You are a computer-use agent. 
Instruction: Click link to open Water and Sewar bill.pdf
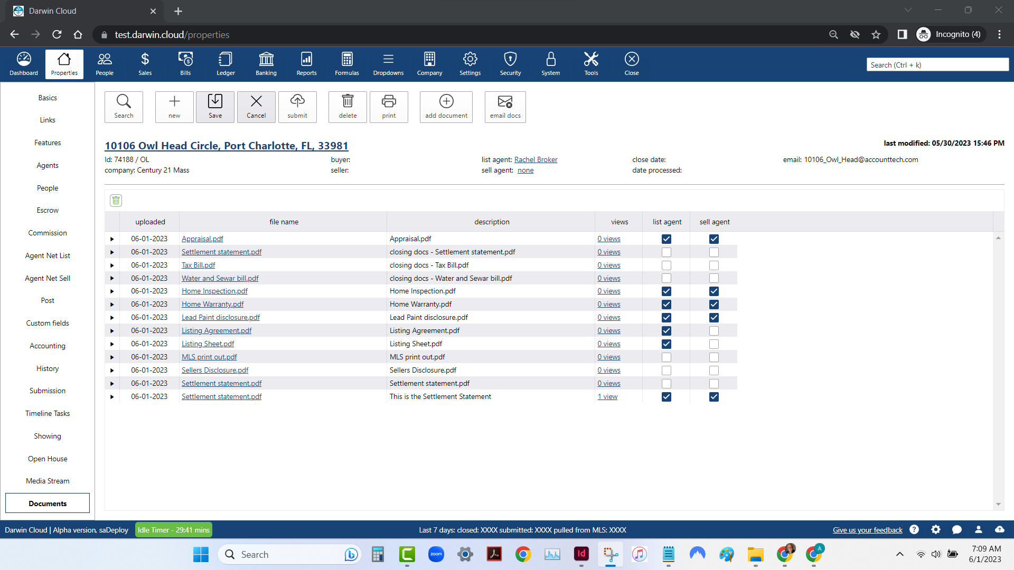point(220,278)
